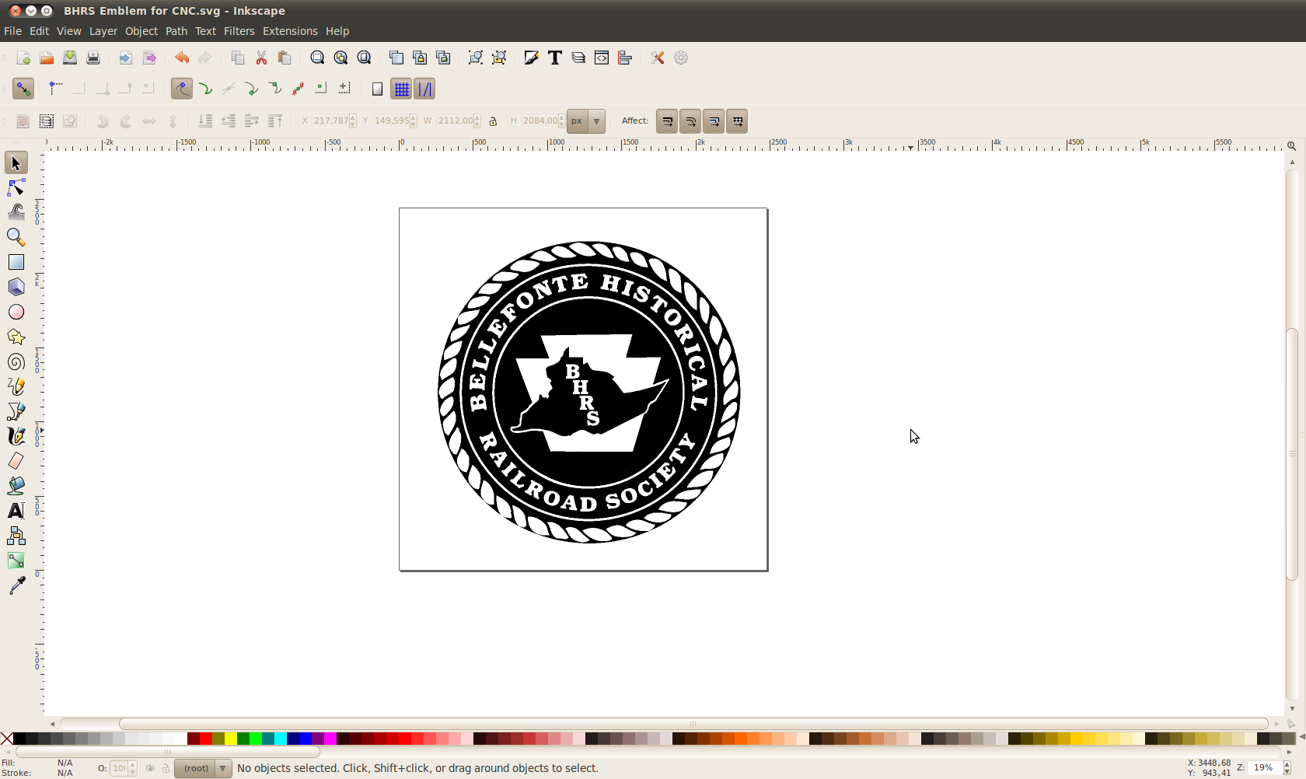Cut selection with the scissors icon

[261, 58]
